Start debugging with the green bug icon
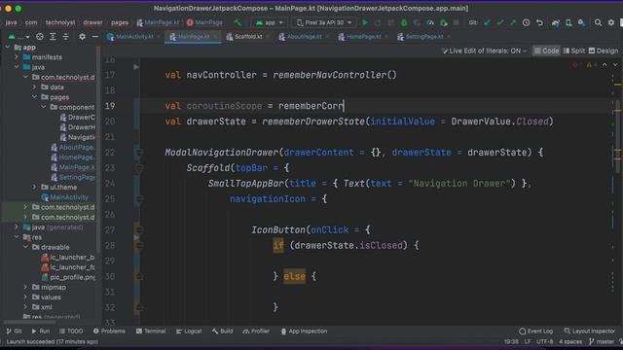 point(404,22)
